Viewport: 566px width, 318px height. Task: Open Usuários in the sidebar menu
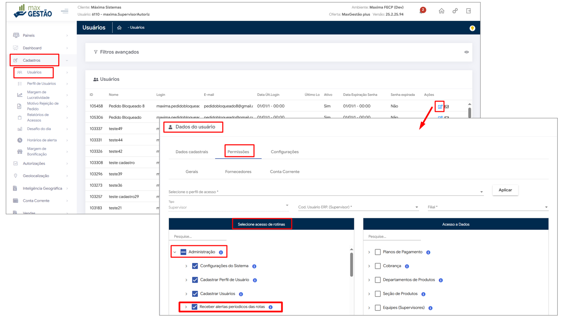(34, 73)
